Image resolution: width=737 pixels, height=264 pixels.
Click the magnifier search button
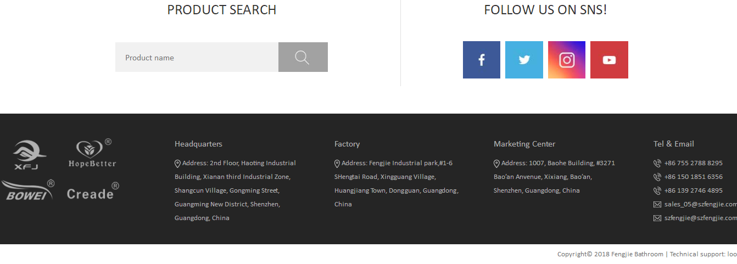[303, 57]
